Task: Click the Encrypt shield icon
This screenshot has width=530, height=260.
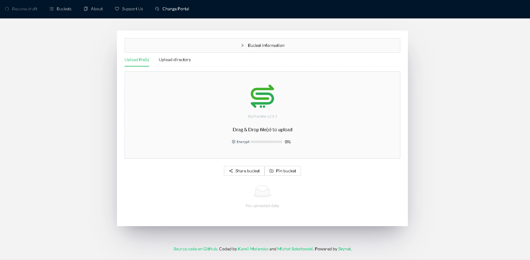Action: [x=234, y=142]
